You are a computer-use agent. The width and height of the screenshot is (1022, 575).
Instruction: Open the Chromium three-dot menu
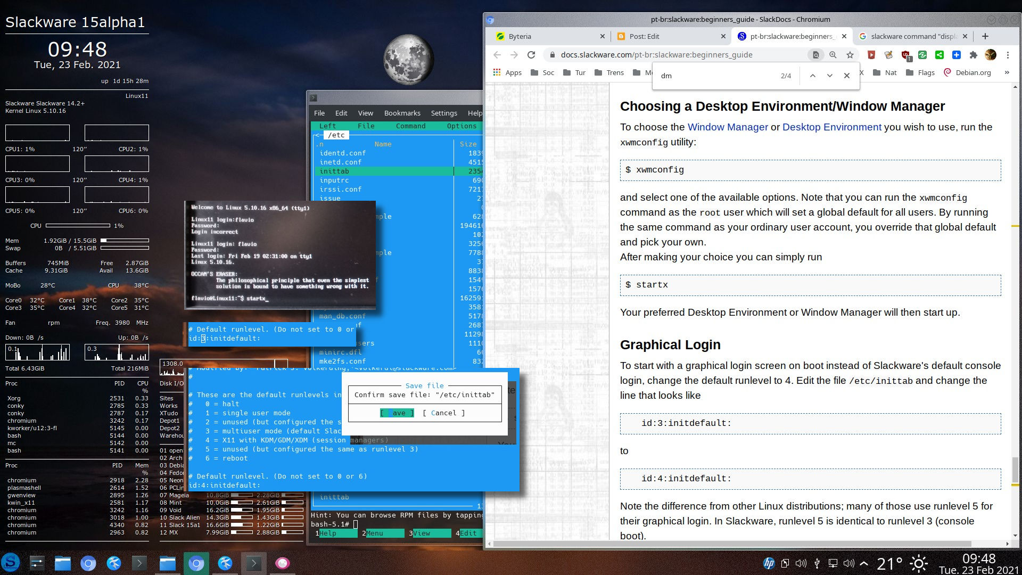1008,55
